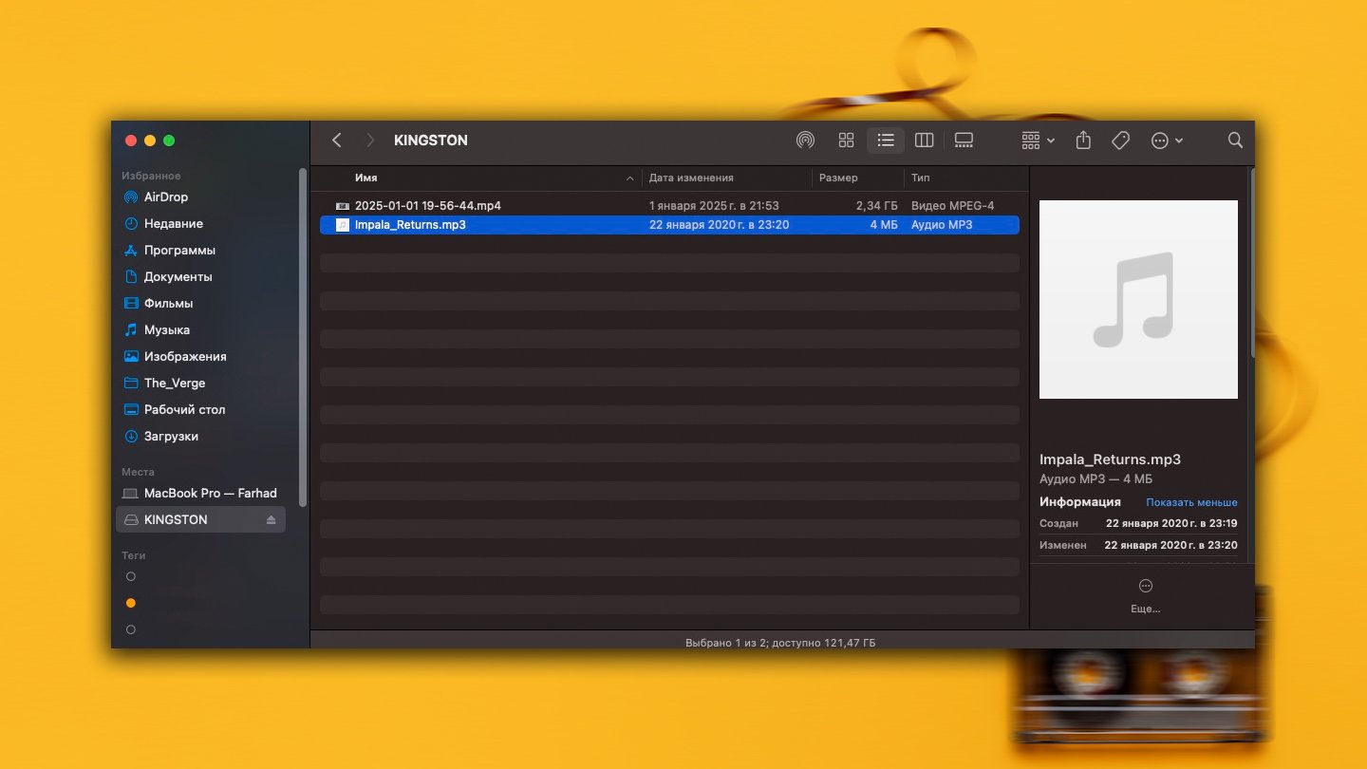Click the sidebar vertical scrollbar
The width and height of the screenshot is (1367, 769).
pyautogui.click(x=302, y=337)
